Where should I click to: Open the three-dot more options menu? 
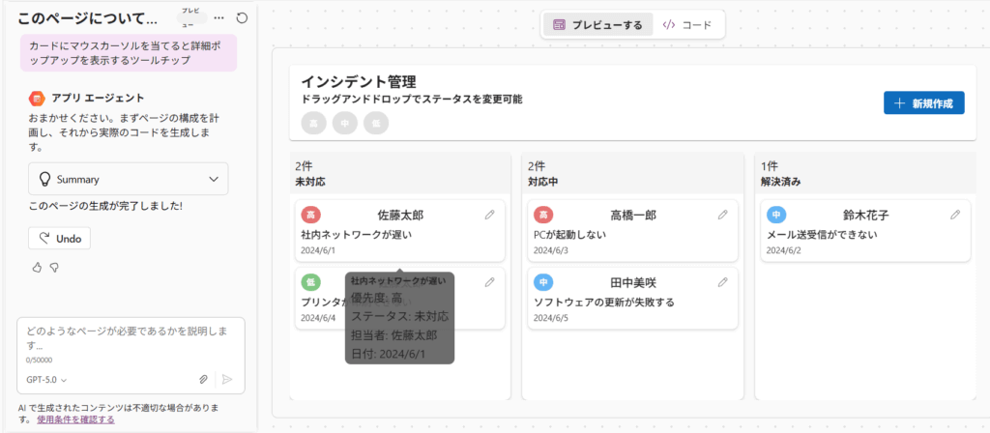219,17
